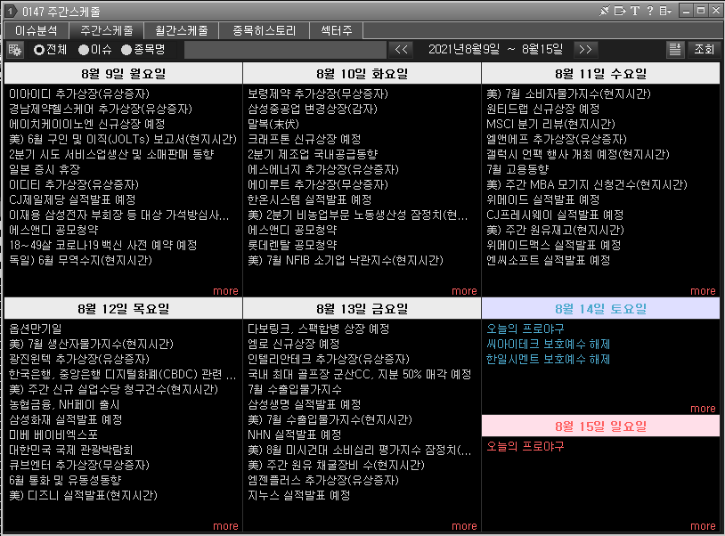Click the 8월 9일 월요일 header
725x536 pixels.
tap(124, 74)
